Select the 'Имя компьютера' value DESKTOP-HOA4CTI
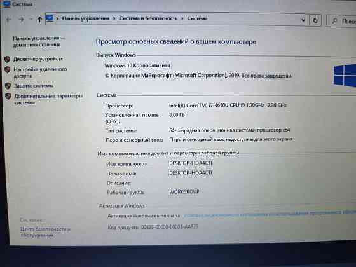Screen dimensions: 356x267 click(x=191, y=163)
